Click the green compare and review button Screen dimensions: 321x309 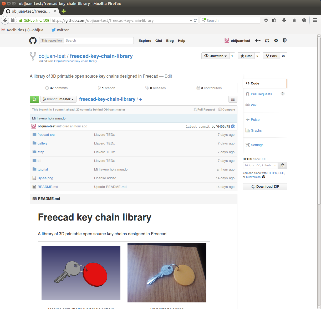pos(34,99)
